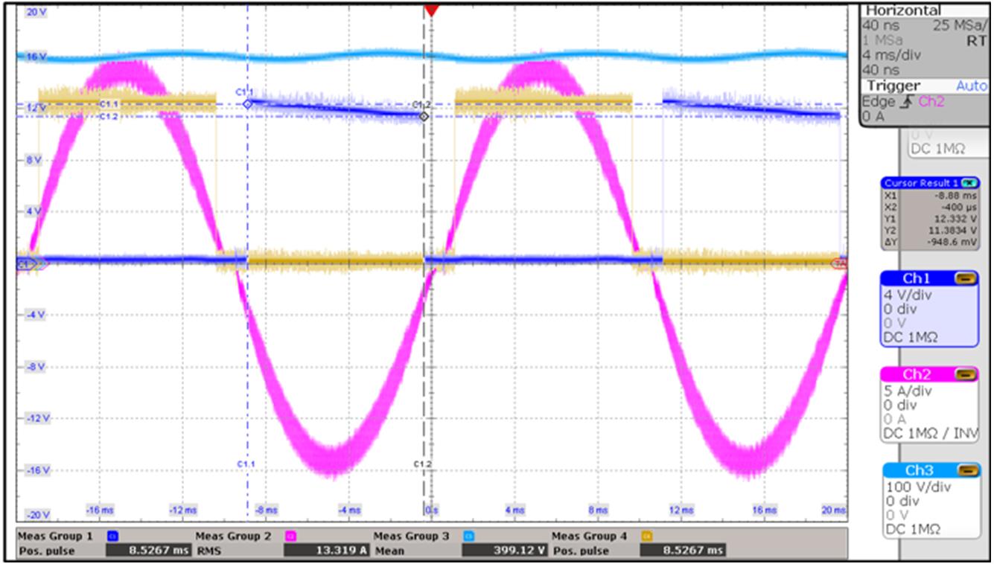Select the C1.1 cursor diamond handle

[x=247, y=105]
